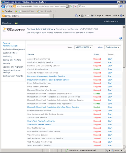This screenshot has width=126, height=153.
Task: Open the recent pages dropdown arrow
Action: (11, 6)
